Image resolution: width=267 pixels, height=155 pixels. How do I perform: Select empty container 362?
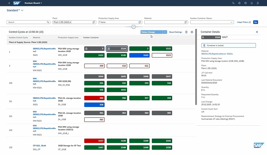94,120
